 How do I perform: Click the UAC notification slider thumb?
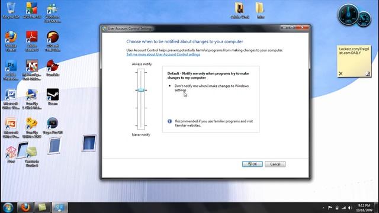click(141, 90)
